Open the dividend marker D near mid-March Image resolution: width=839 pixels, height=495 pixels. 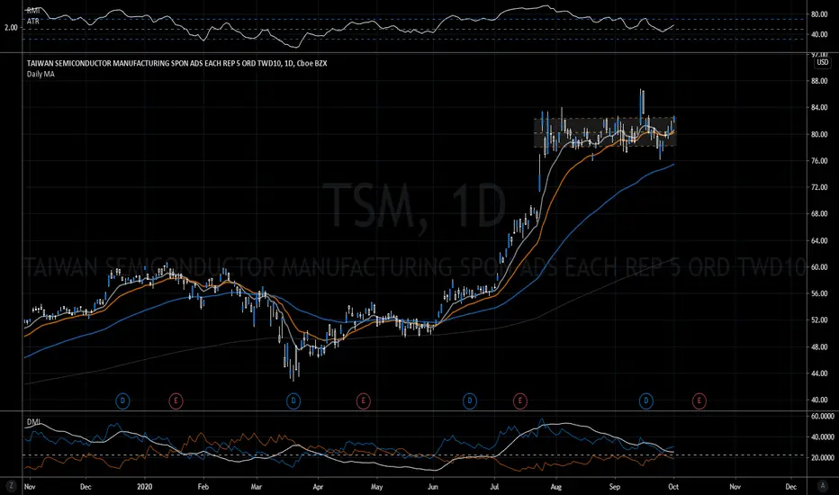(293, 400)
